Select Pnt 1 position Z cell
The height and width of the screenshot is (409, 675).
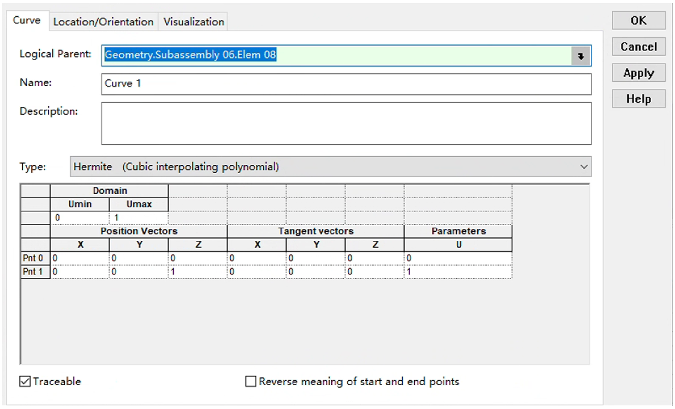tap(198, 272)
